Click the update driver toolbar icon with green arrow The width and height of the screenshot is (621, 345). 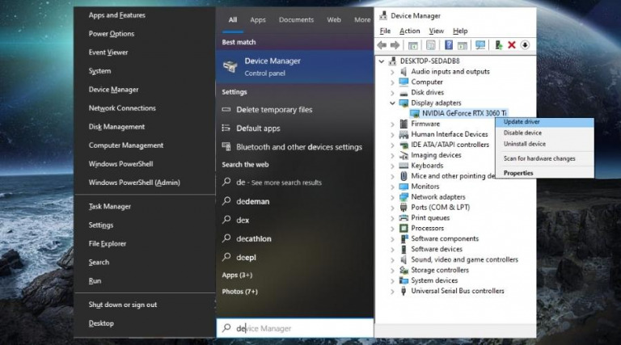pyautogui.click(x=498, y=45)
